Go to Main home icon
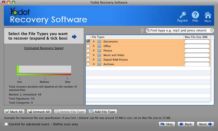218x131 pixels. click(208, 15)
